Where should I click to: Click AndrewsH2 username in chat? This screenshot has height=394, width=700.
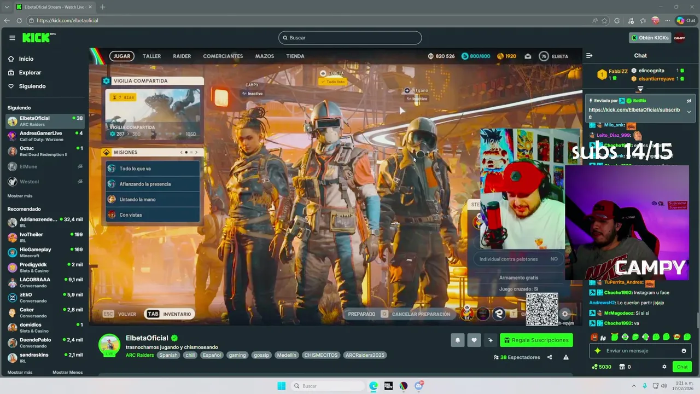[602, 303]
